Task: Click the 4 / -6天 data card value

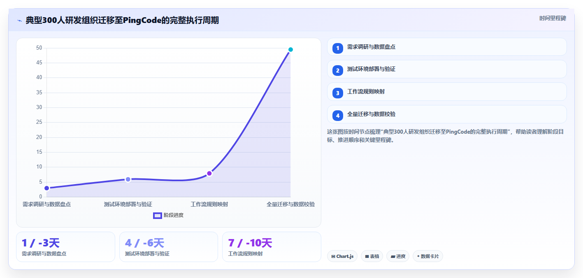Action: [x=144, y=243]
